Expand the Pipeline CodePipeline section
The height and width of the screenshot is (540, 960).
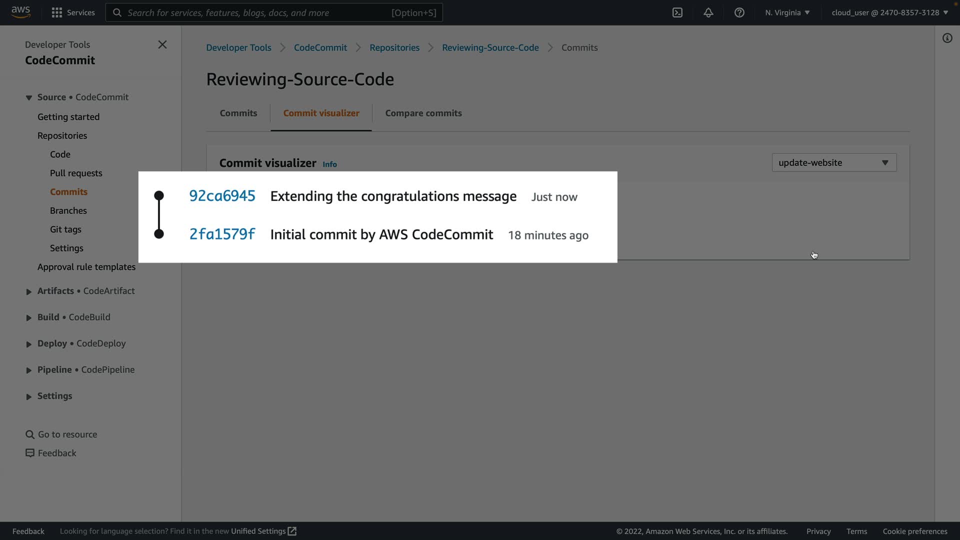coord(28,370)
